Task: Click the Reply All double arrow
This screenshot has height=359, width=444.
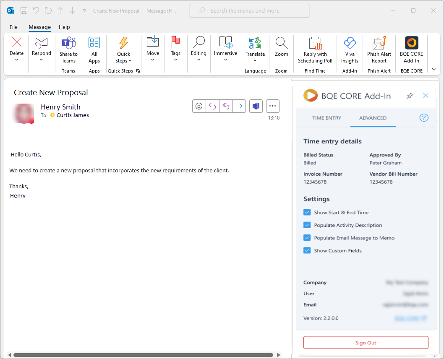Action: pyautogui.click(x=226, y=106)
